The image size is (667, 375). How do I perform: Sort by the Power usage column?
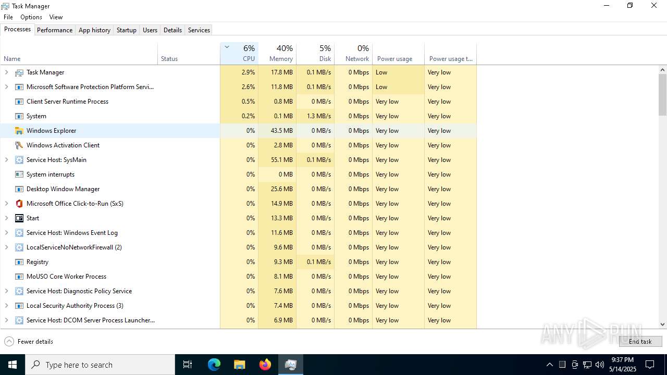[398, 54]
